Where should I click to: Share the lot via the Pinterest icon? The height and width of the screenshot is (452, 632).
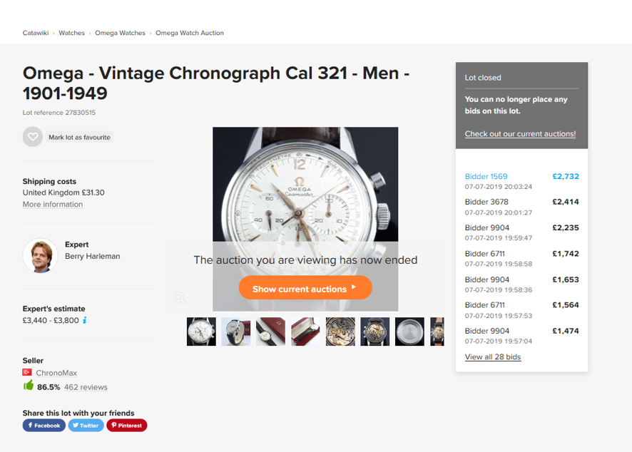click(126, 425)
